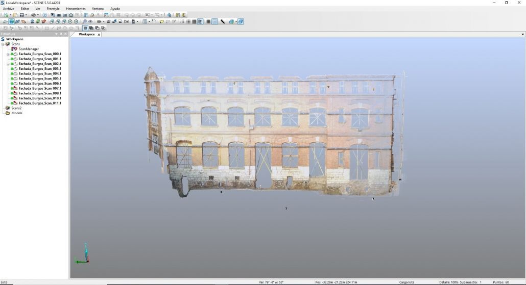Viewport: 526px width, 285px height.
Task: Collapse the Scans folder node
Action: coord(3,44)
